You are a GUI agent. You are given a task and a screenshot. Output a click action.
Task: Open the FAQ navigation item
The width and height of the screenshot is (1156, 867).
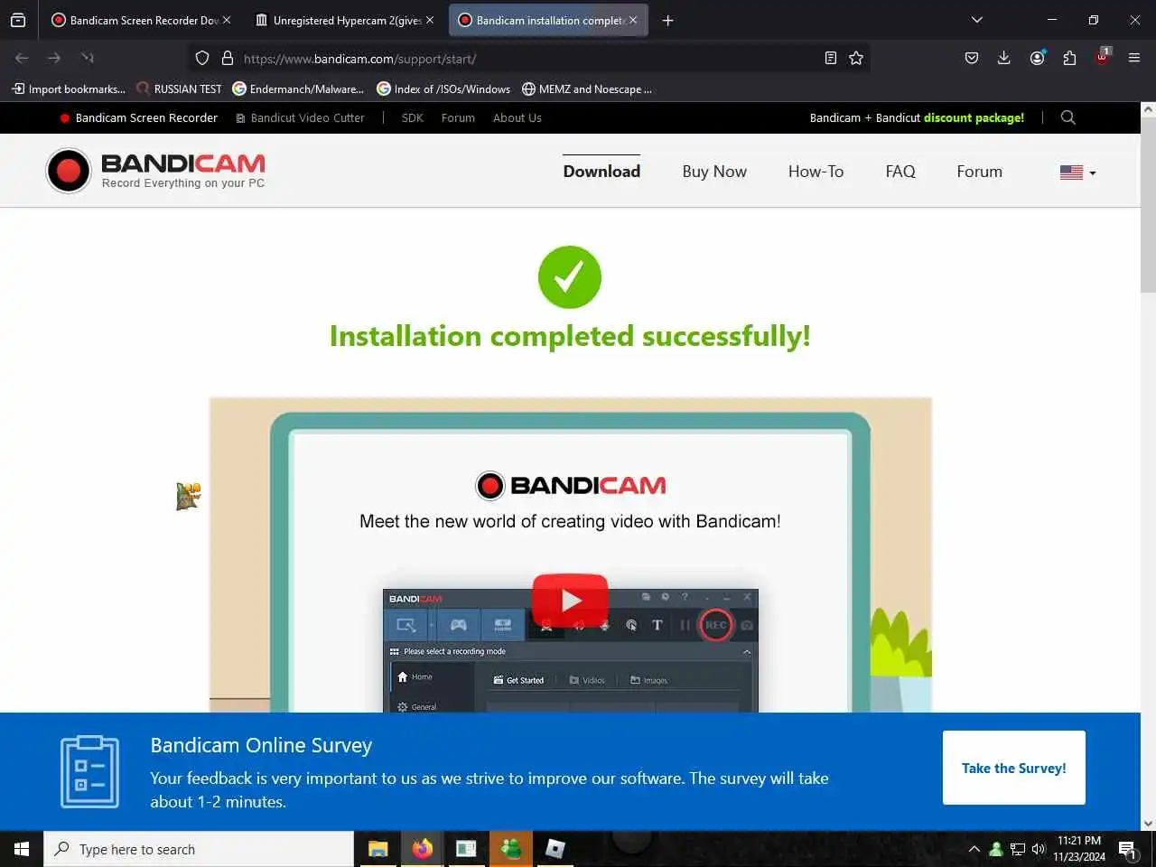[900, 172]
